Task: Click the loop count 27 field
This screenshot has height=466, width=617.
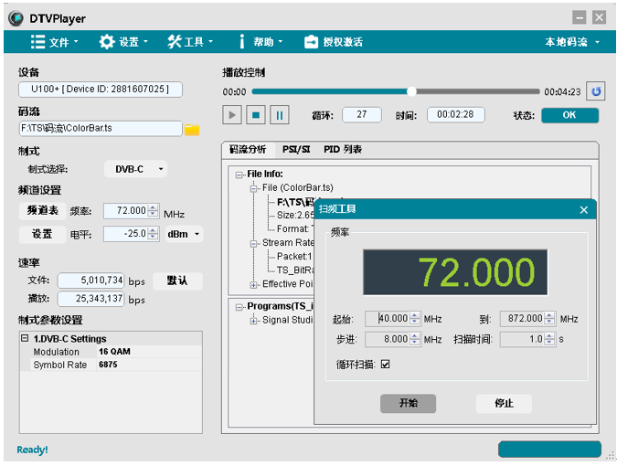Action: coord(362,115)
